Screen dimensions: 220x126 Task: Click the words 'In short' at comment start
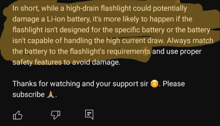(26, 8)
